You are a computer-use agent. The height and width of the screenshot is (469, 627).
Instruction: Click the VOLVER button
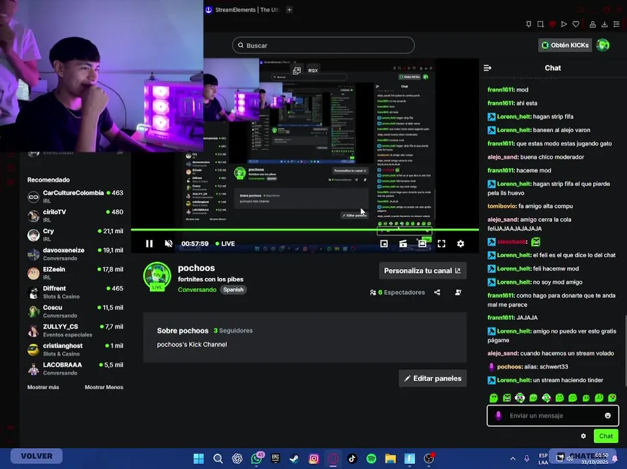(36, 456)
